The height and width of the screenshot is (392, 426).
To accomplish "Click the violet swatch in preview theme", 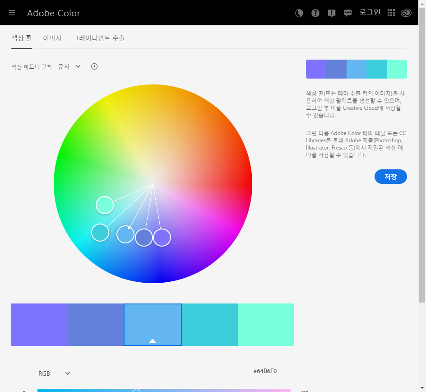I will pyautogui.click(x=316, y=69).
